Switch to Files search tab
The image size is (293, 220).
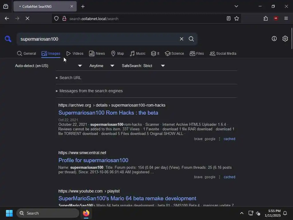pos(197,54)
